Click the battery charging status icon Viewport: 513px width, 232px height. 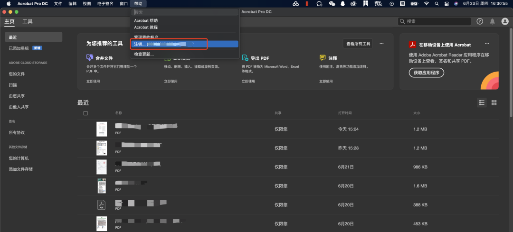click(414, 4)
